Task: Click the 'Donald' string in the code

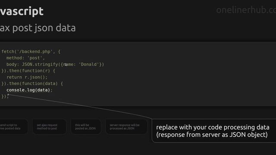Action: 89,65
